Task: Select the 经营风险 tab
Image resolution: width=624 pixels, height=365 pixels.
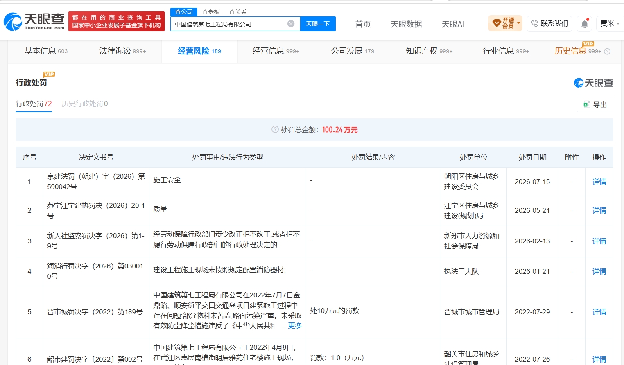Action: tap(199, 51)
